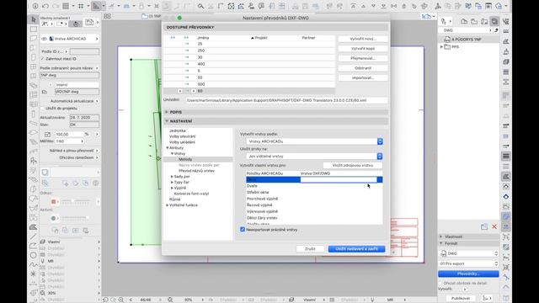Viewport: 539px width, 303px height.
Task: Click the Importovat... button
Action: pos(363,78)
